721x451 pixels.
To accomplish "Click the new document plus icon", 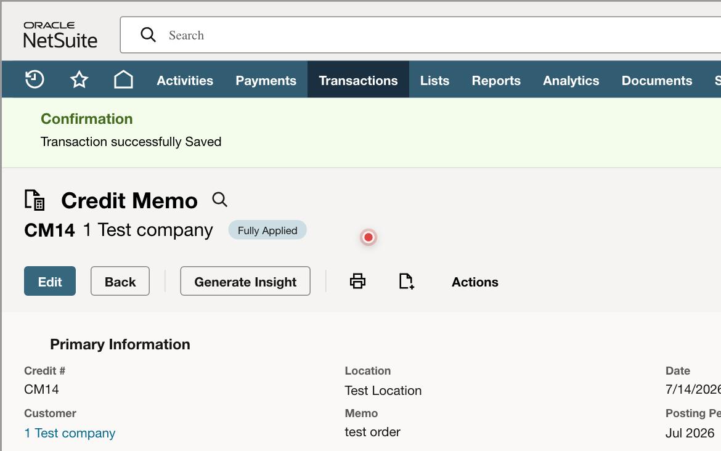I will point(407,281).
